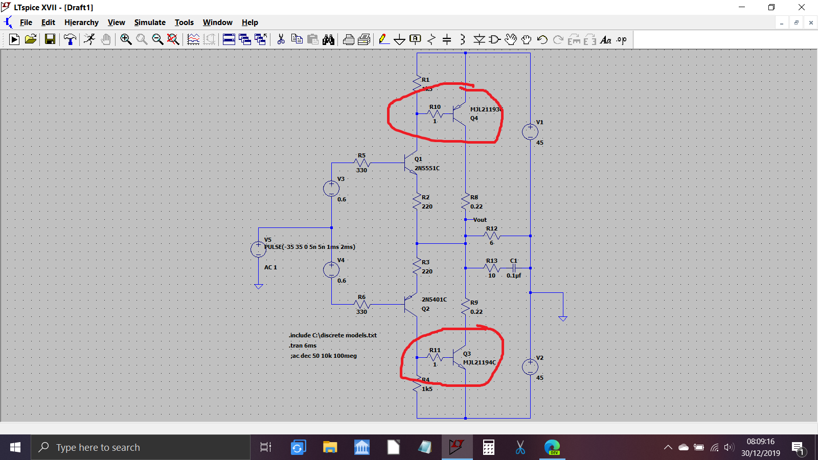Place a Ground symbol

tap(400, 39)
